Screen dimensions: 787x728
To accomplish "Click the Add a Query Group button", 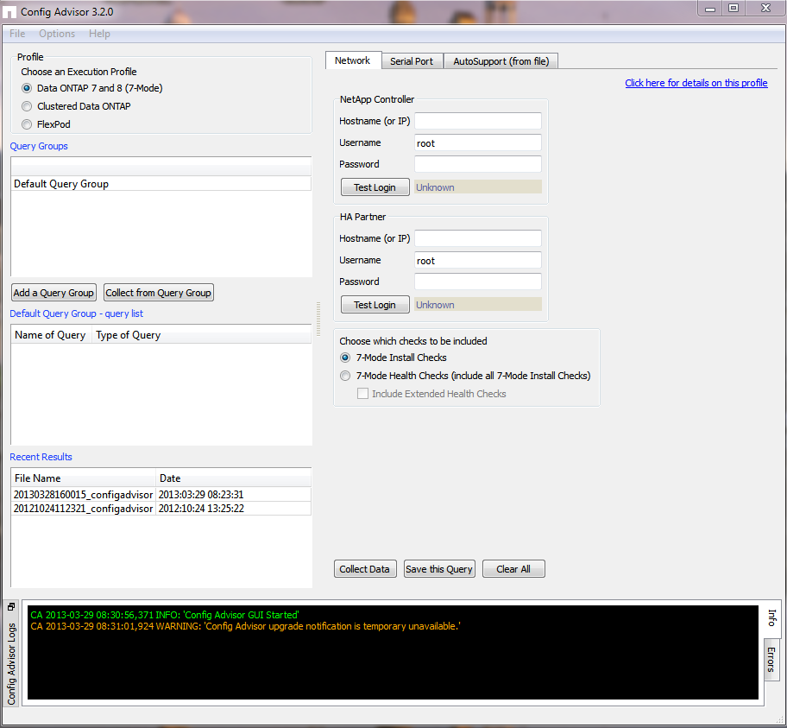I will click(54, 293).
